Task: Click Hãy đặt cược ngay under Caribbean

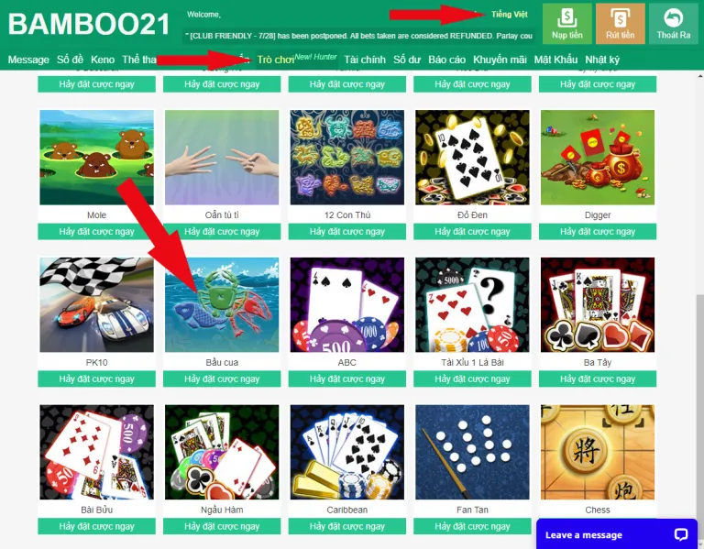Action: [x=347, y=526]
